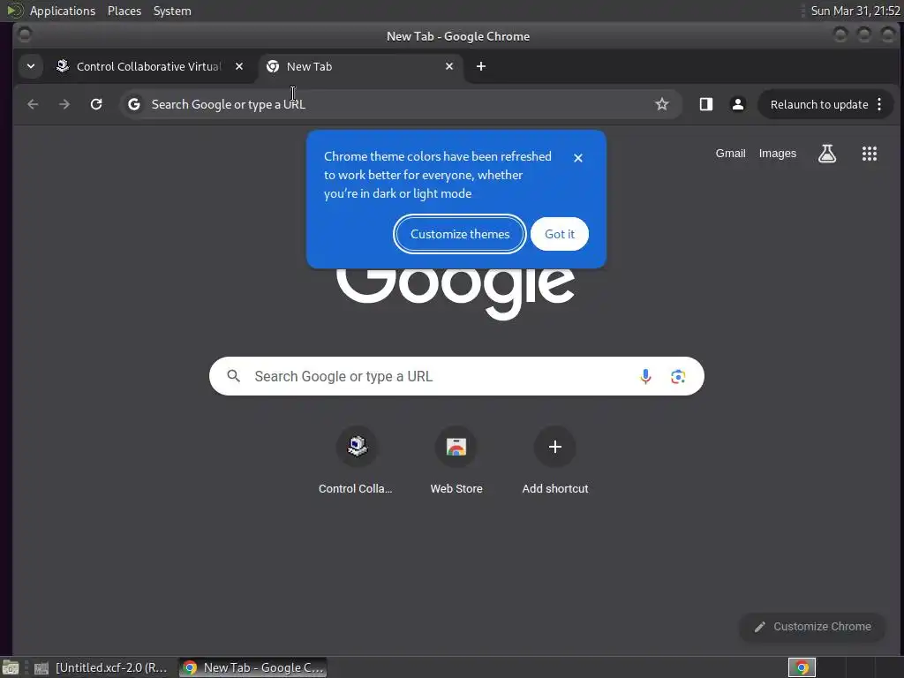Search by image with Lens icon

point(678,376)
